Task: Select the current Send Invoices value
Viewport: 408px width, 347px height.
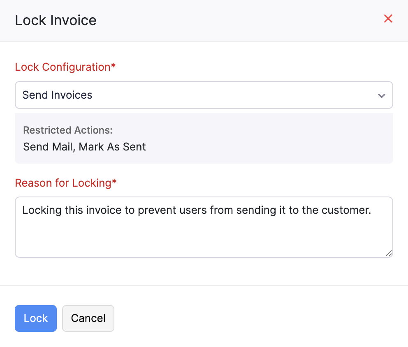Action: [57, 95]
